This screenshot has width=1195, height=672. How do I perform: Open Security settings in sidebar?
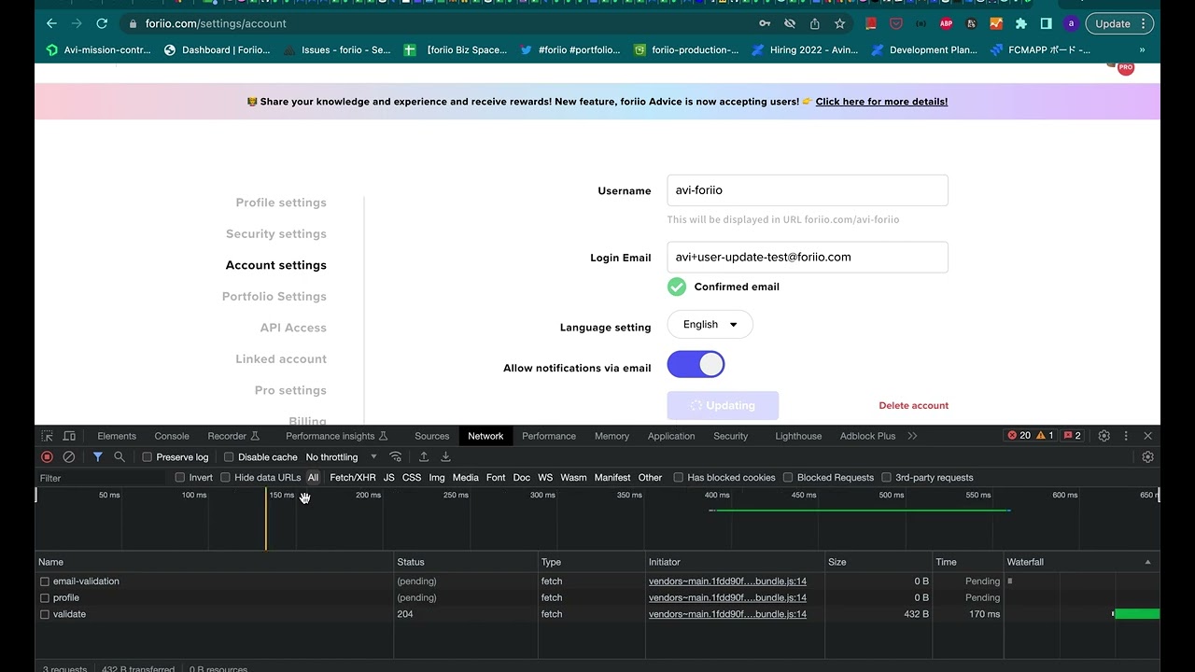point(275,234)
